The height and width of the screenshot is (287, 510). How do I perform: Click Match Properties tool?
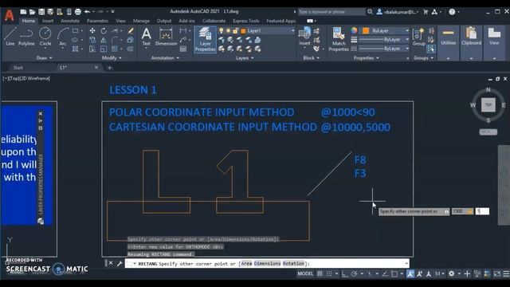pyautogui.click(x=339, y=40)
